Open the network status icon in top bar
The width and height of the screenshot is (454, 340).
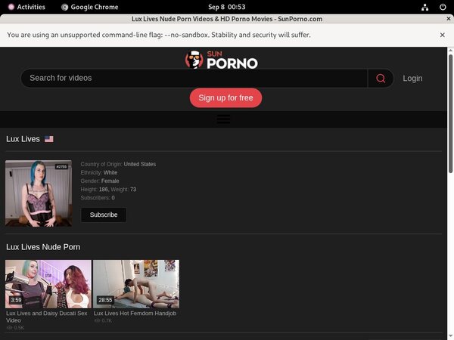coord(426,7)
